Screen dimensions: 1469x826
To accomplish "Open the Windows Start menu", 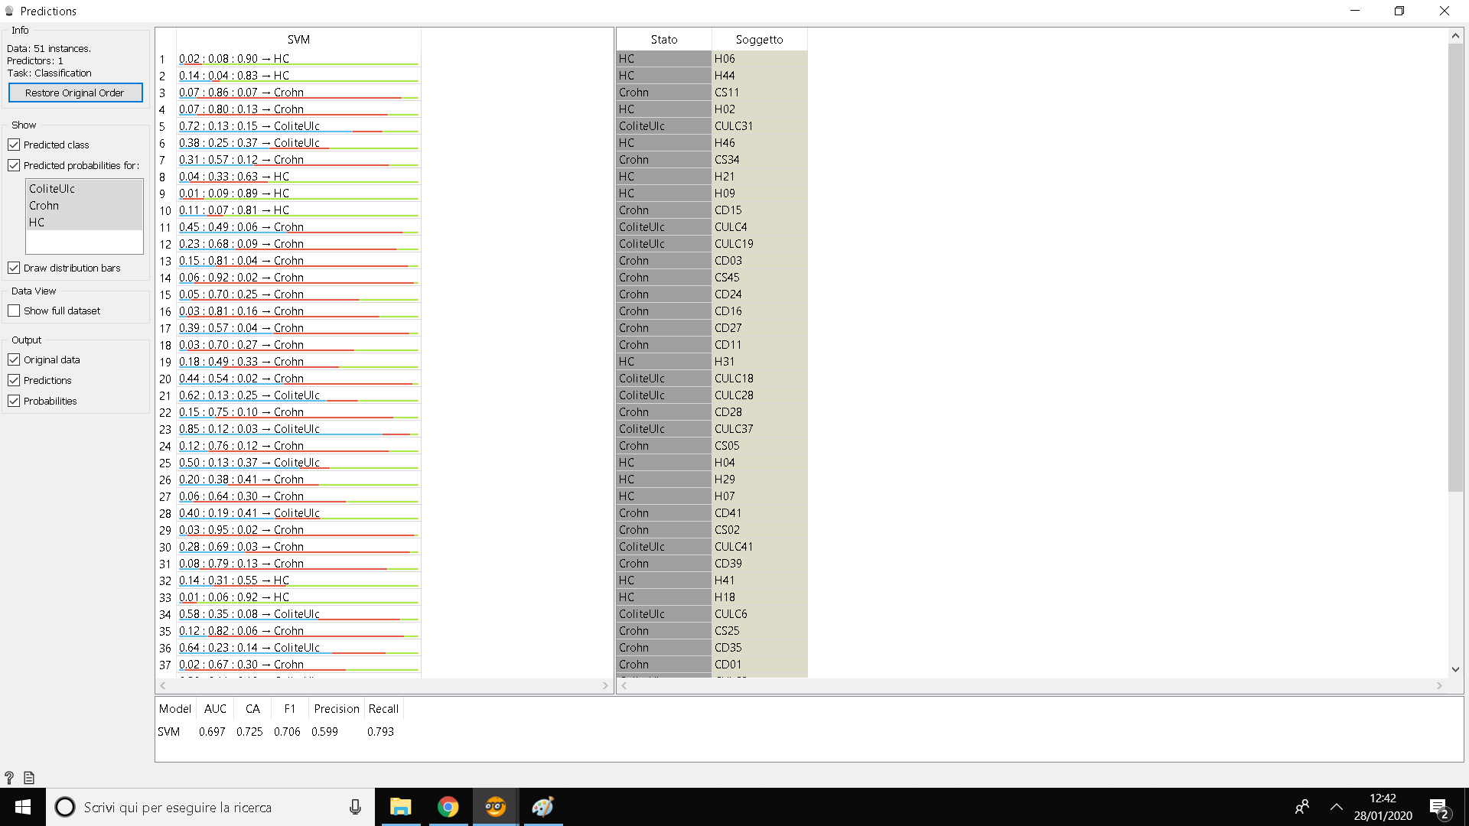I will [x=22, y=807].
